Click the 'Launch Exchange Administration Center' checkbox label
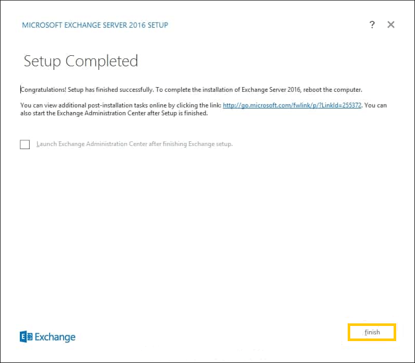Screen dimensions: 415x363 [135, 144]
